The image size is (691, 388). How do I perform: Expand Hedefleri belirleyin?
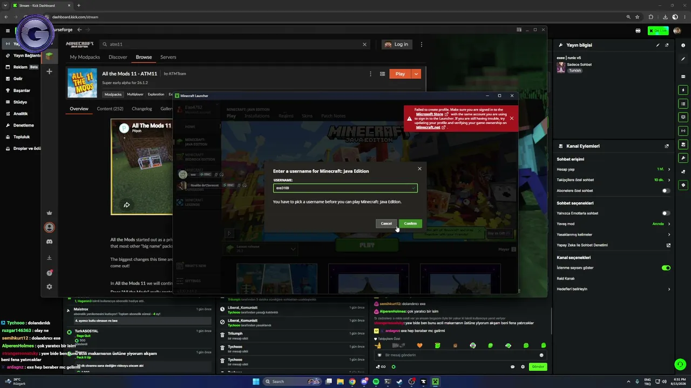click(669, 289)
